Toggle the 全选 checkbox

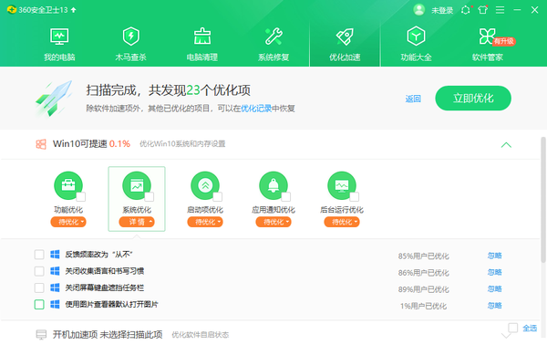click(x=512, y=328)
